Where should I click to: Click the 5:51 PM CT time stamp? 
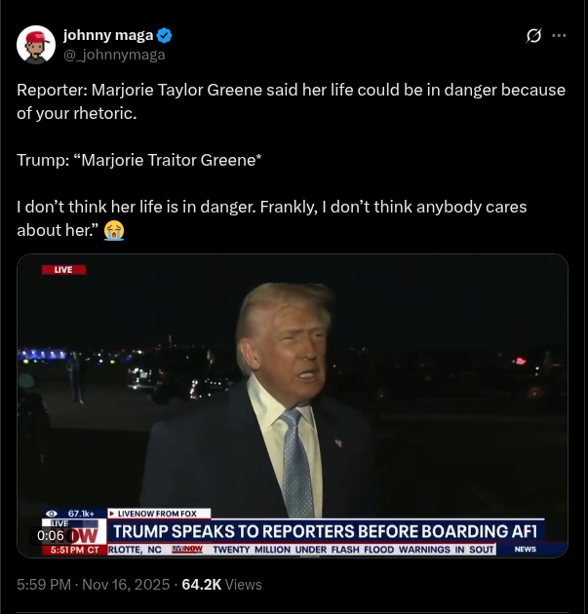coord(74,550)
